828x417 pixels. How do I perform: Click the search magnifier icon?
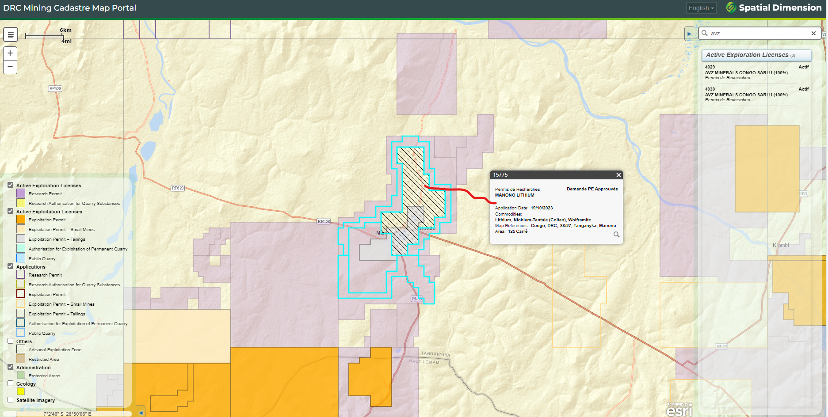coord(705,34)
